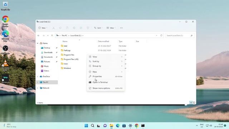Open View submenu in context menu
This screenshot has height=129, width=229.
pyautogui.click(x=106, y=57)
